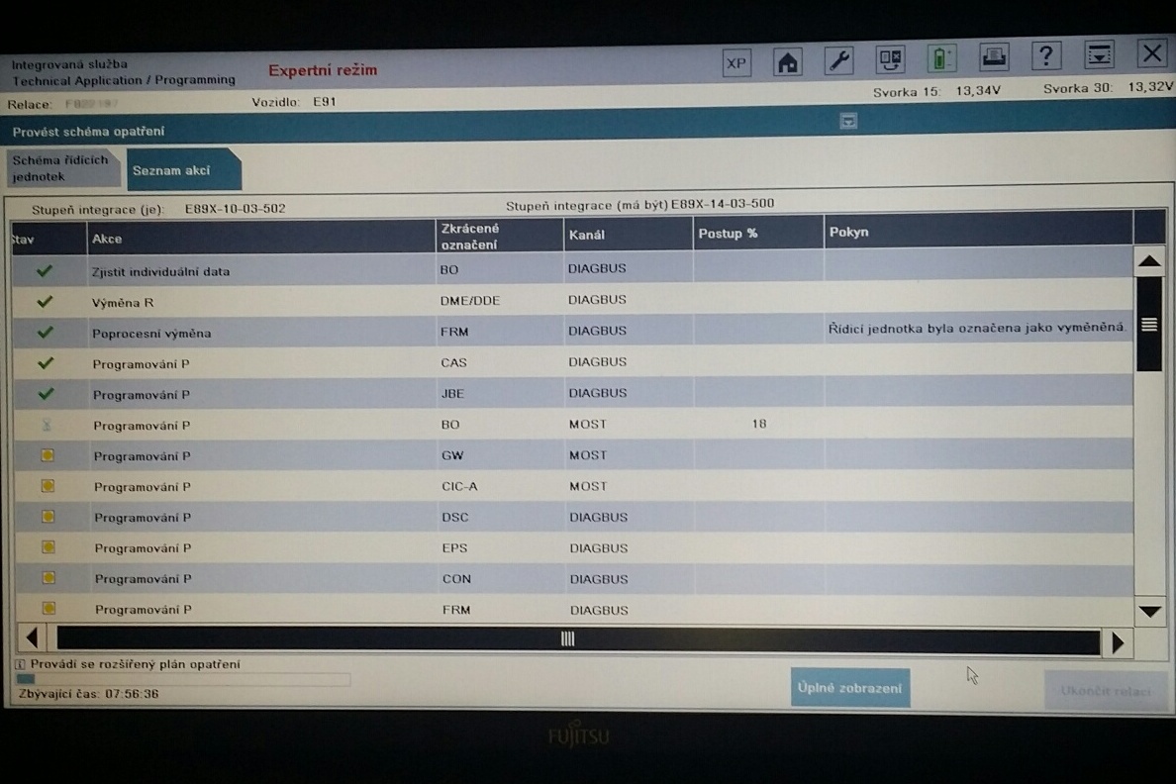This screenshot has width=1176, height=784.
Task: Click the Postup % column header
Action: pyautogui.click(x=757, y=234)
